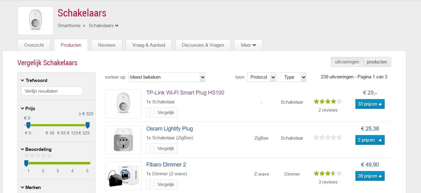The image size is (421, 193).
Task: Click the € 29,- price text
Action: 370,93
